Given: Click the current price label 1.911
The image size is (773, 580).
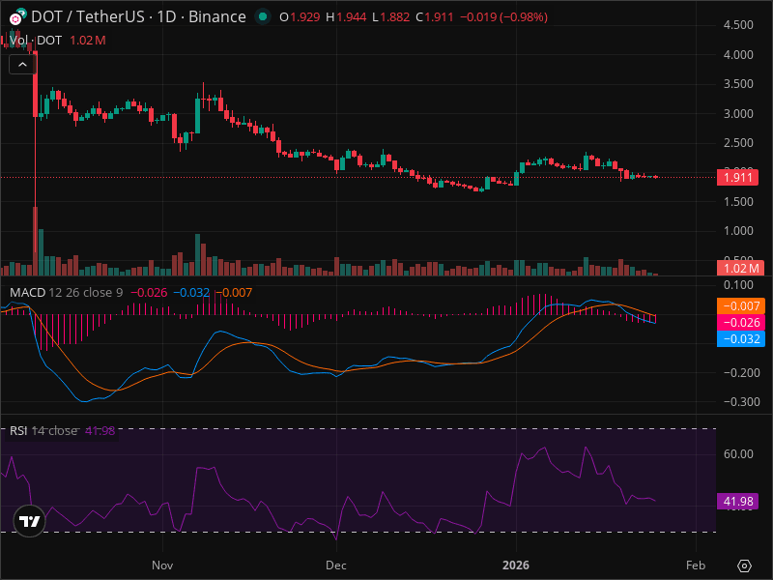Looking at the screenshot, I should [738, 177].
